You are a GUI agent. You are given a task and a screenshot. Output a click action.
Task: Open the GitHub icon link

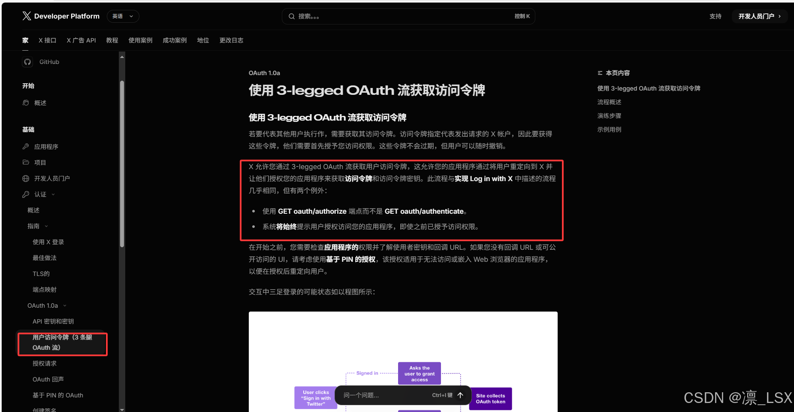pyautogui.click(x=27, y=62)
